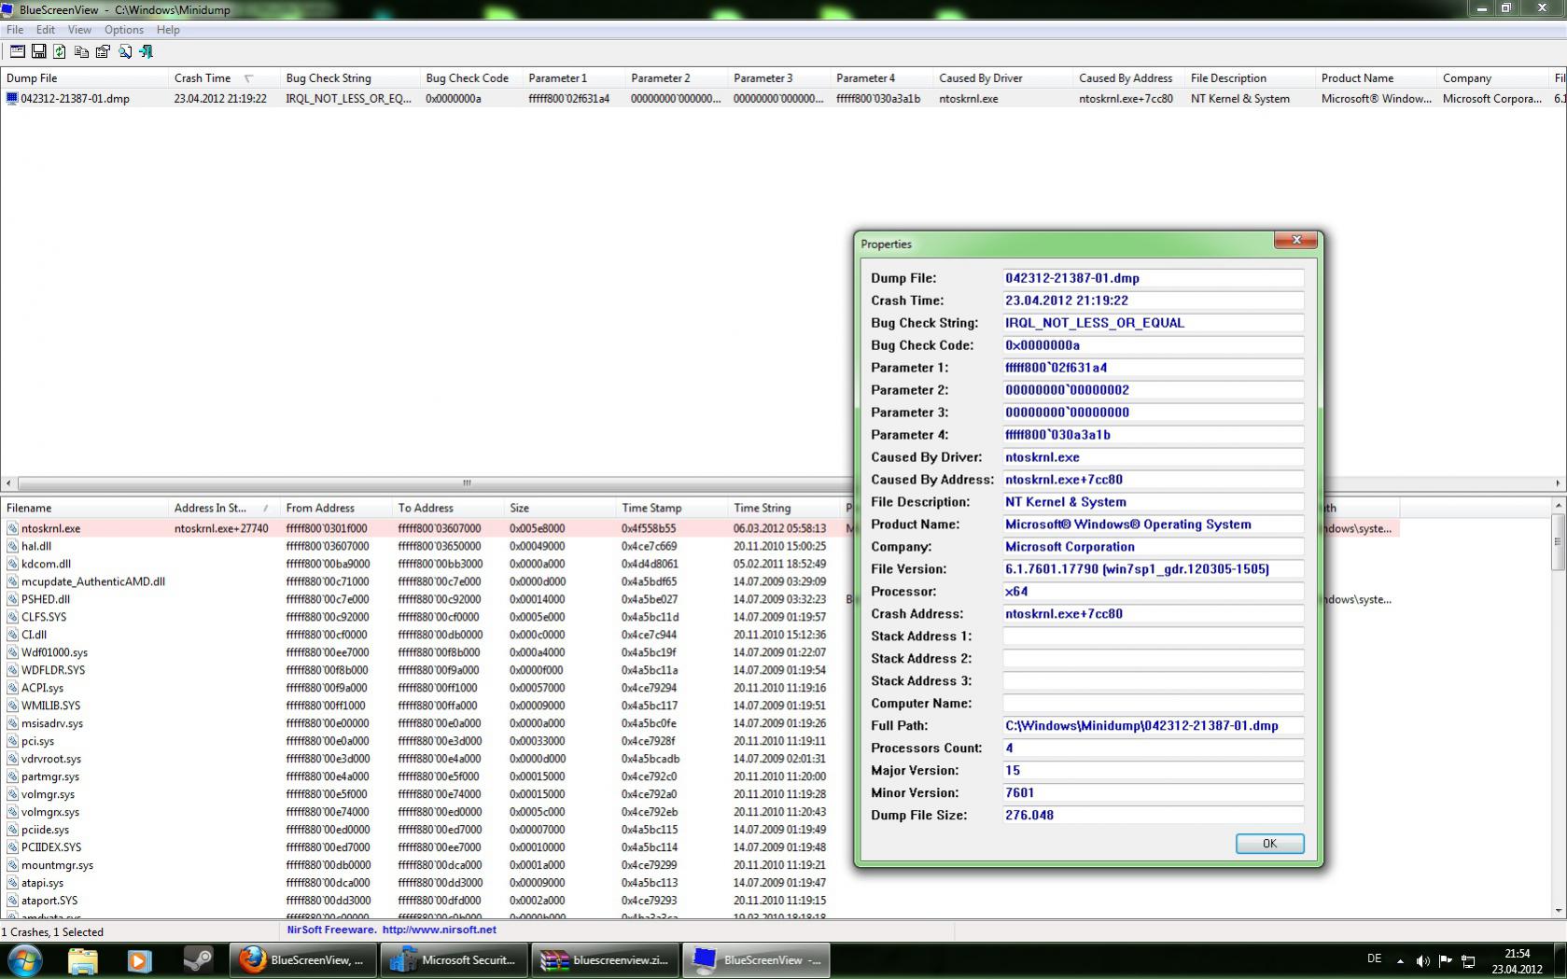Screen dimensions: 1567x979
Task: Select the mountmgr.sys row icon
Action: pyautogui.click(x=12, y=865)
